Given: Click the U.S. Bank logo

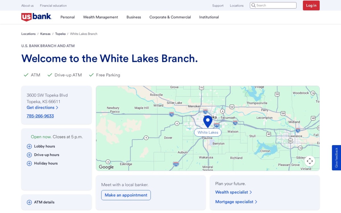Looking at the screenshot, I should (x=36, y=17).
